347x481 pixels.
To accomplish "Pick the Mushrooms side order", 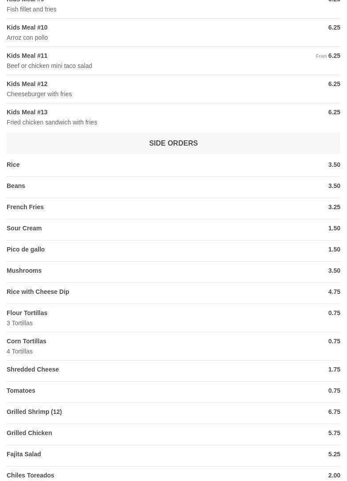I will coord(24,271).
